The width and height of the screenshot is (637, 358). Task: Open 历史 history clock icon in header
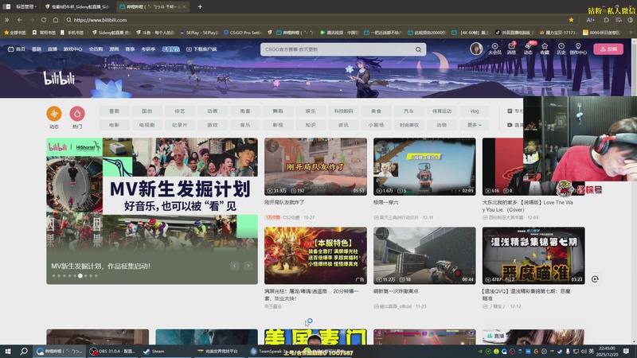point(561,49)
